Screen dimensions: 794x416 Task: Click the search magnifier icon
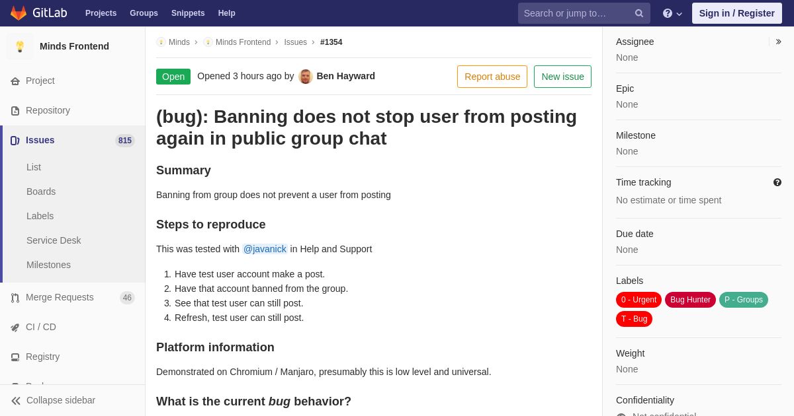tap(639, 13)
